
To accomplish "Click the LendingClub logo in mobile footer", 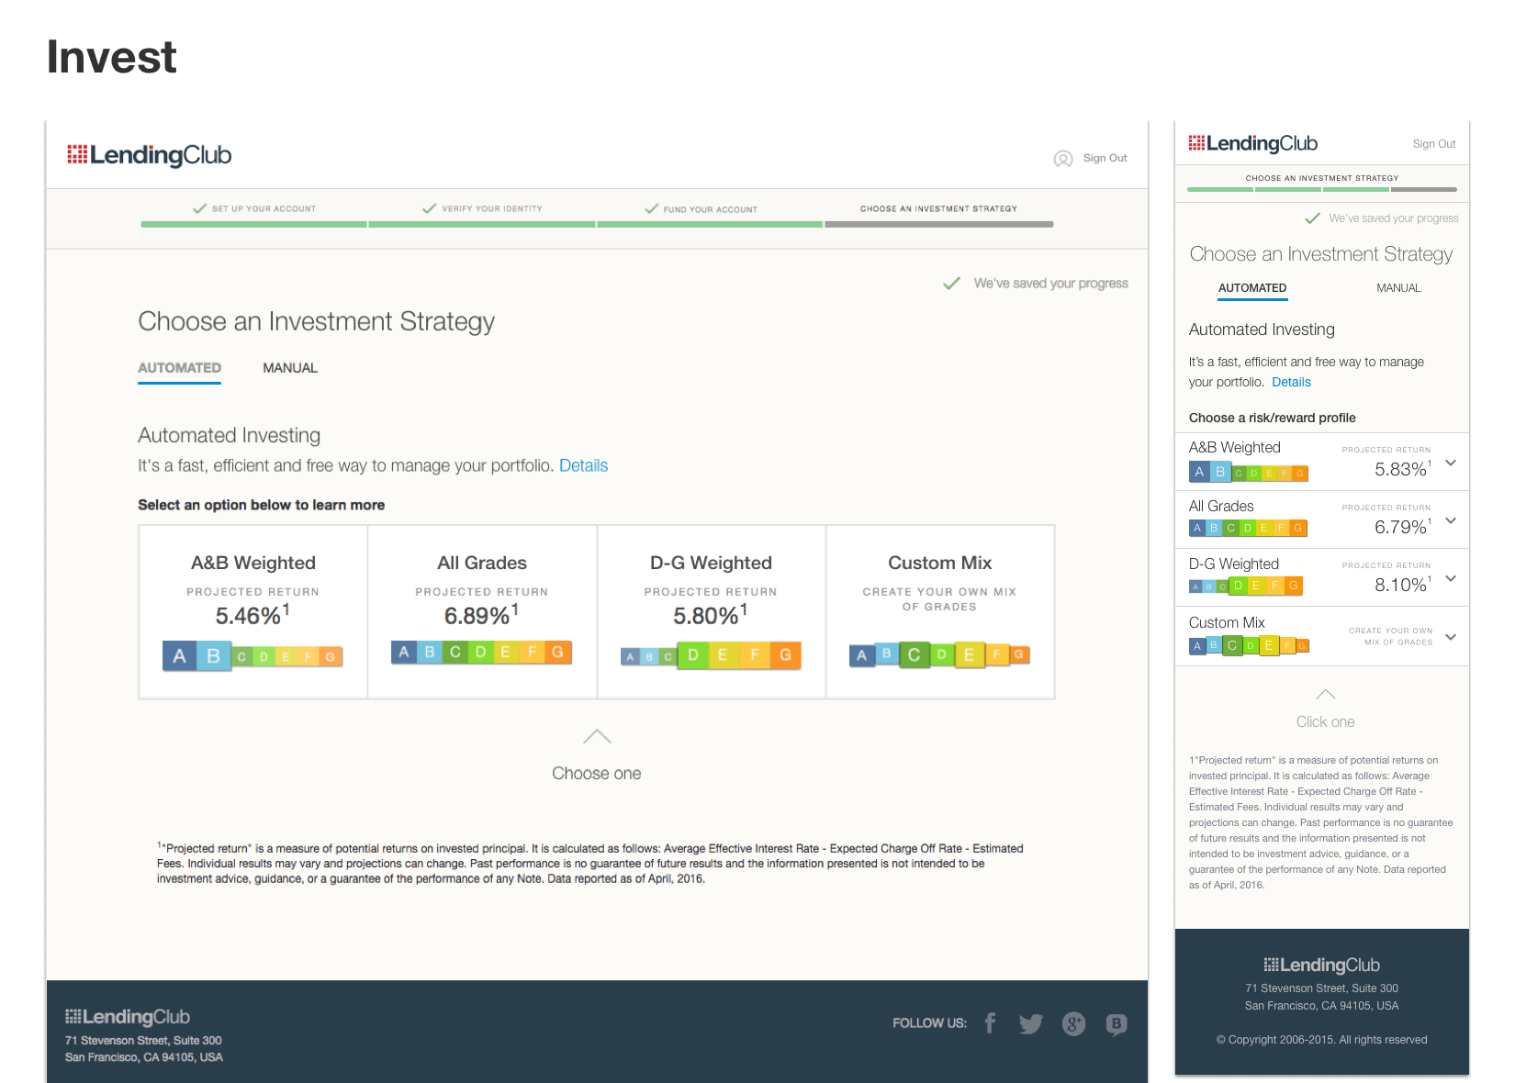I will [1321, 965].
